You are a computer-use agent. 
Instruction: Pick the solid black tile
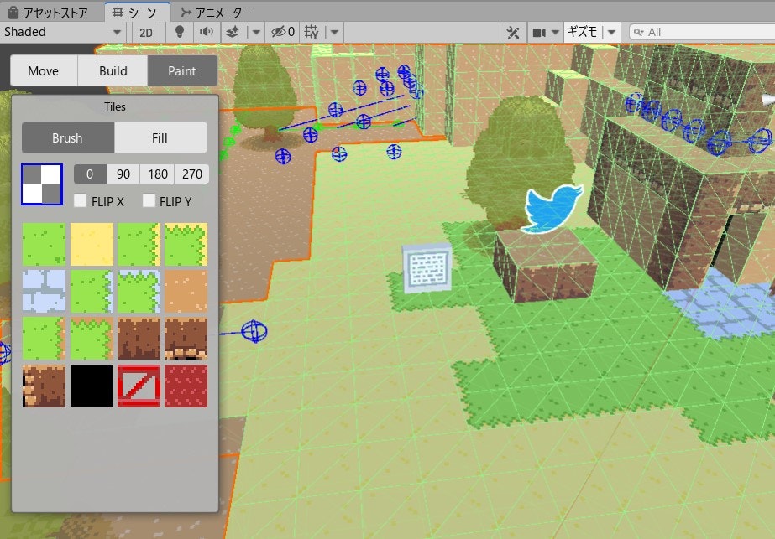tap(92, 386)
